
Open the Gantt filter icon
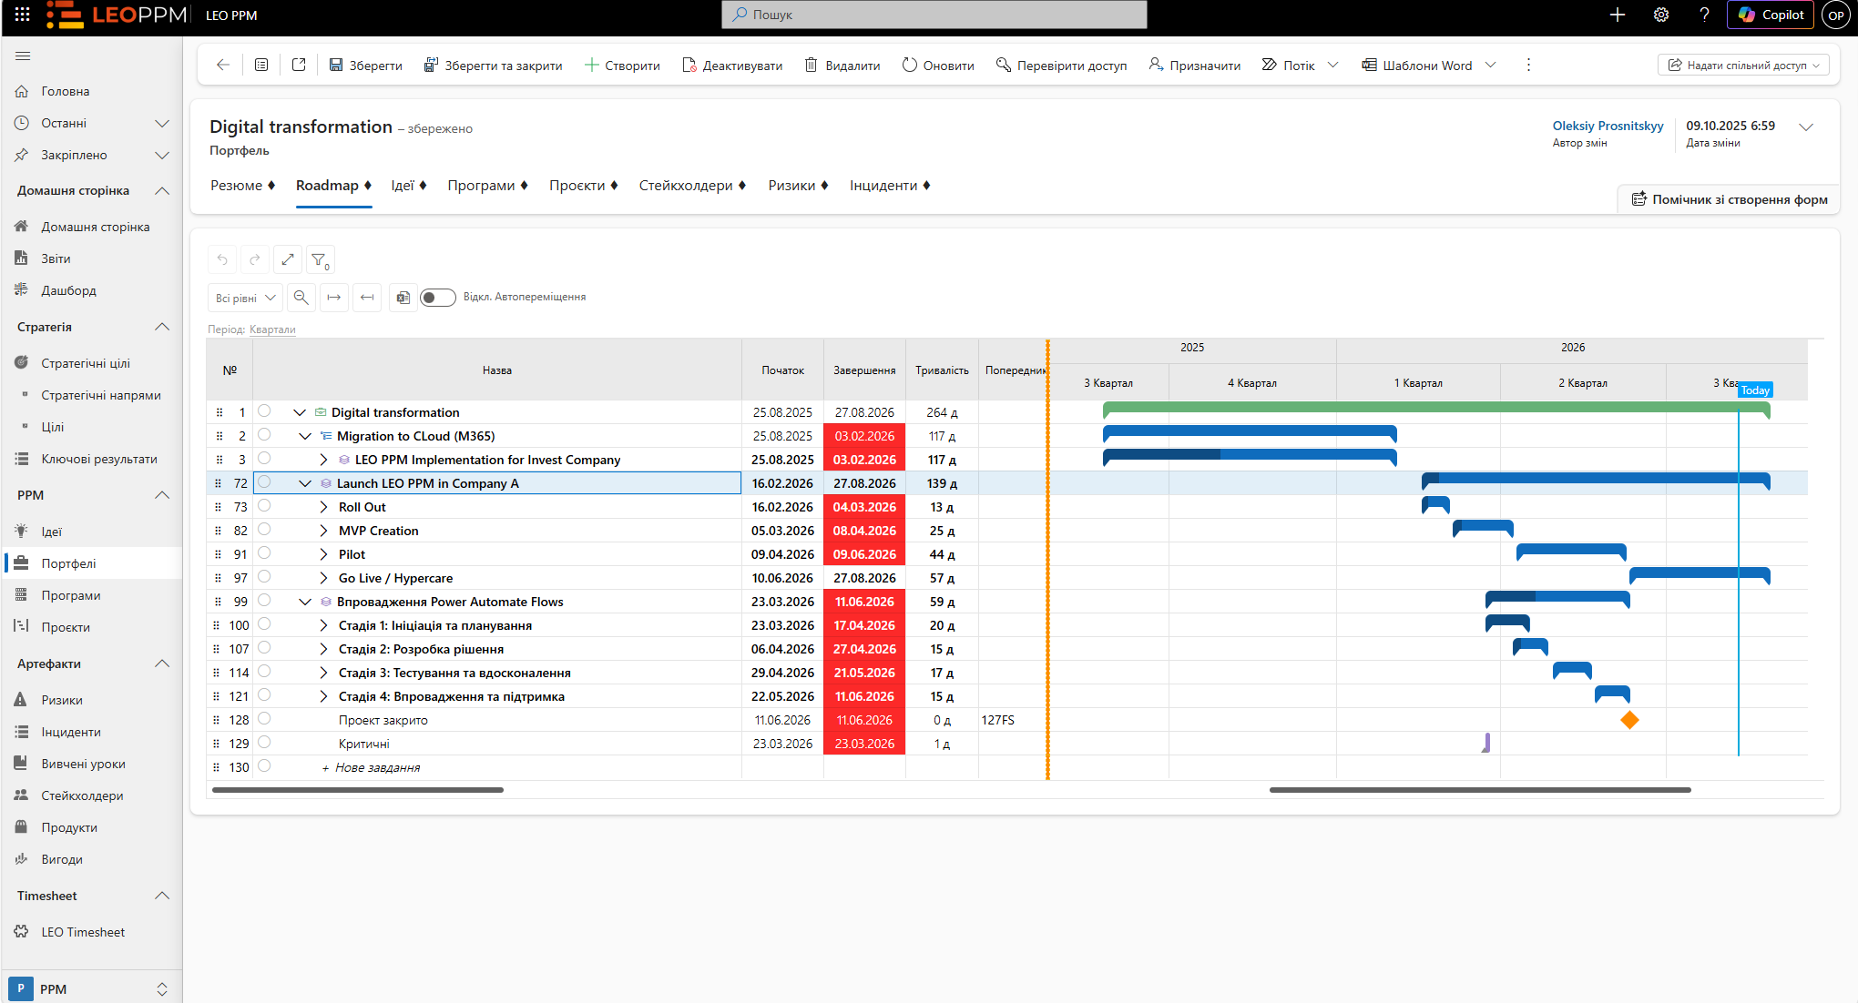[x=320, y=260]
